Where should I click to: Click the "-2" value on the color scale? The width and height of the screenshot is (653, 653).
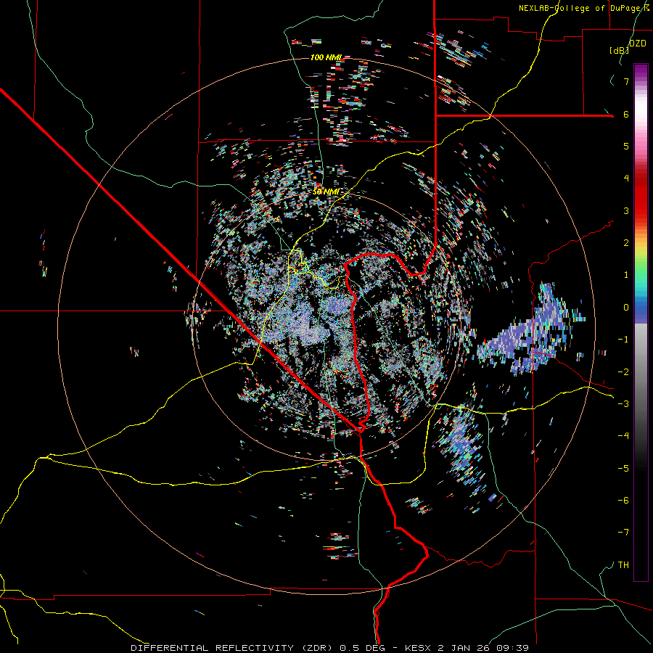(623, 372)
